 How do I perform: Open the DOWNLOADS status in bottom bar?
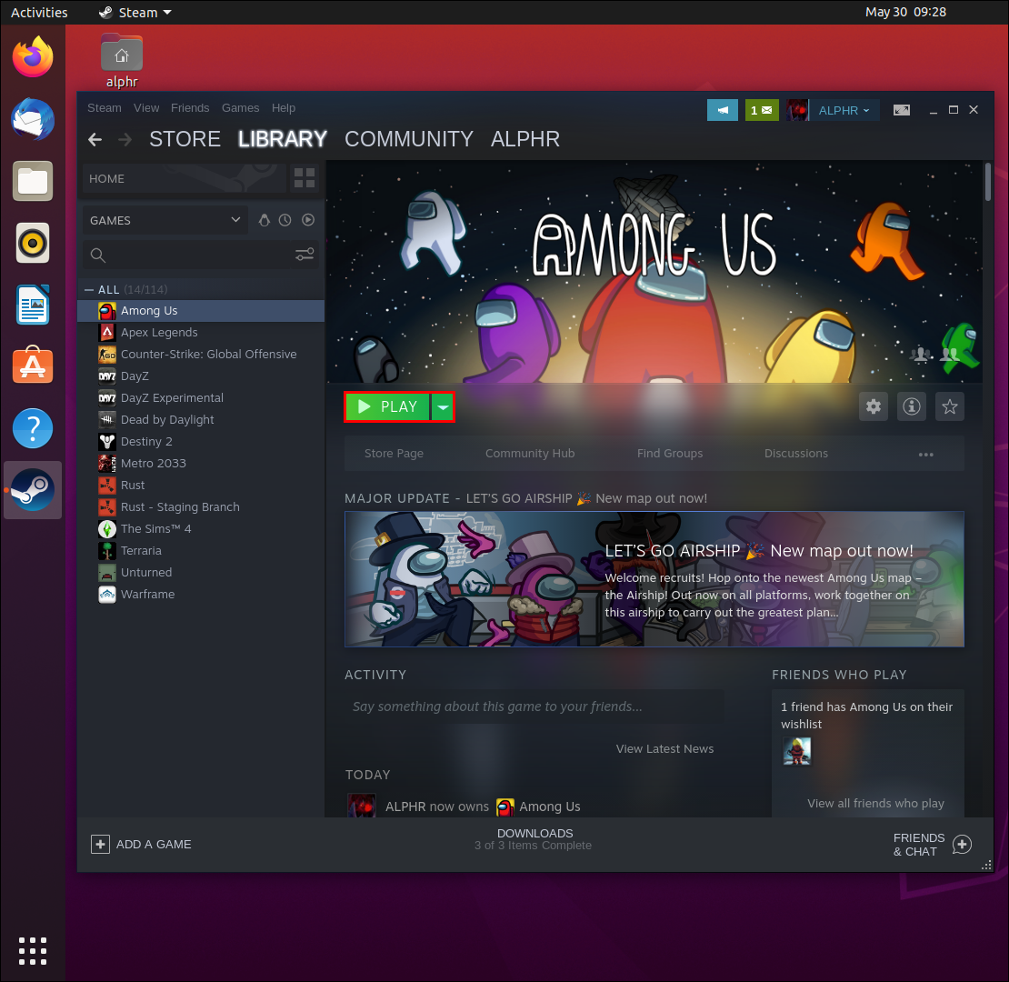pyautogui.click(x=534, y=839)
